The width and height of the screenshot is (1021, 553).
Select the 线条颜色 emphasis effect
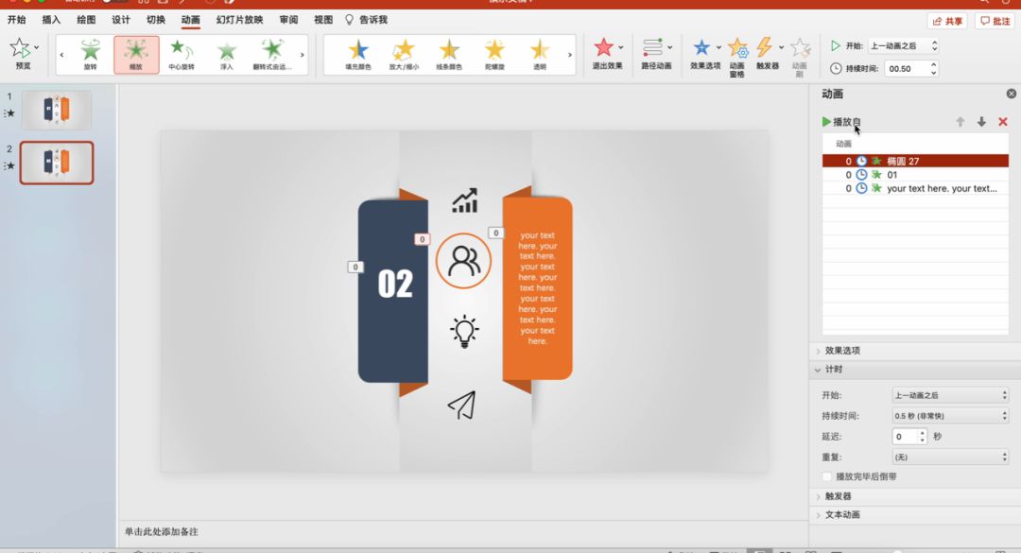449,54
